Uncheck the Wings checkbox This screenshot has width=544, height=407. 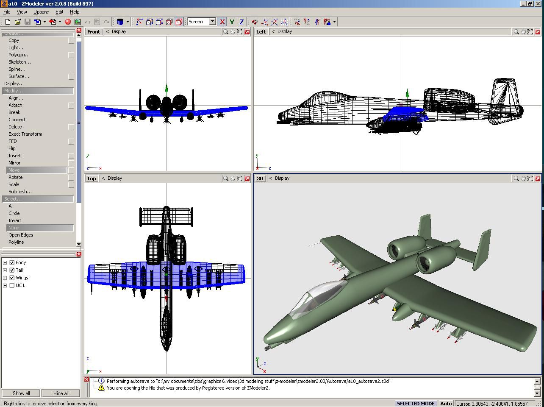12,278
